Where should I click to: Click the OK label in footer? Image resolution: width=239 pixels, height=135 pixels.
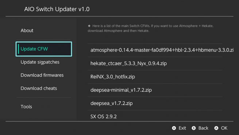point(224,128)
